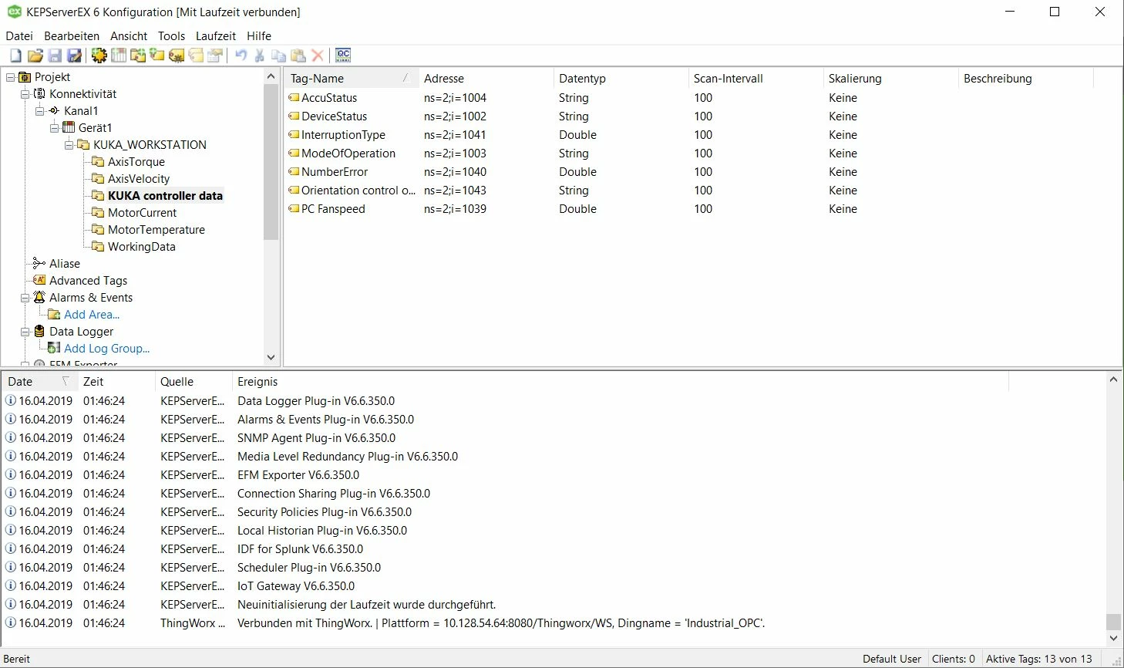The height and width of the screenshot is (668, 1124).
Task: Click the Scan-Intervall column header
Action: [756, 79]
